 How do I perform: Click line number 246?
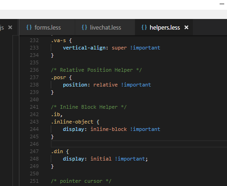coord(34,144)
